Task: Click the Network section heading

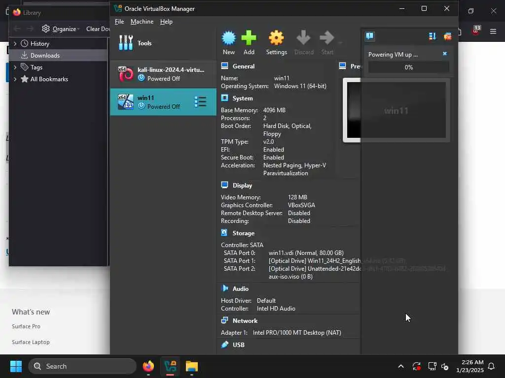Action: point(245,320)
